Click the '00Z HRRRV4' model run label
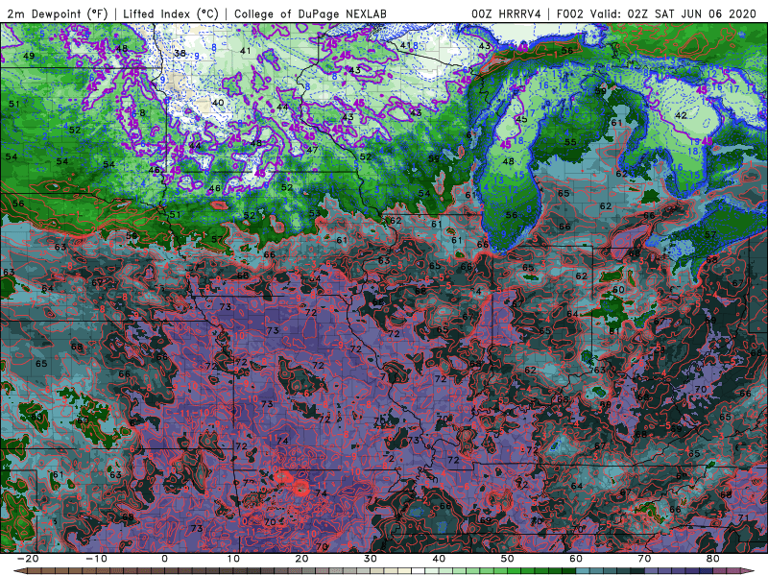The width and height of the screenshot is (768, 576). pyautogui.click(x=506, y=13)
